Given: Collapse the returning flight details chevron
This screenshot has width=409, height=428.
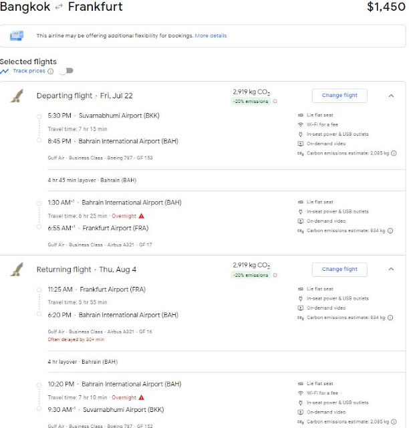Looking at the screenshot, I should tap(391, 269).
